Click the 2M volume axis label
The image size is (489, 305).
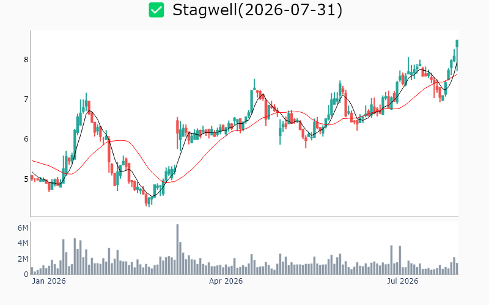pyautogui.click(x=23, y=259)
